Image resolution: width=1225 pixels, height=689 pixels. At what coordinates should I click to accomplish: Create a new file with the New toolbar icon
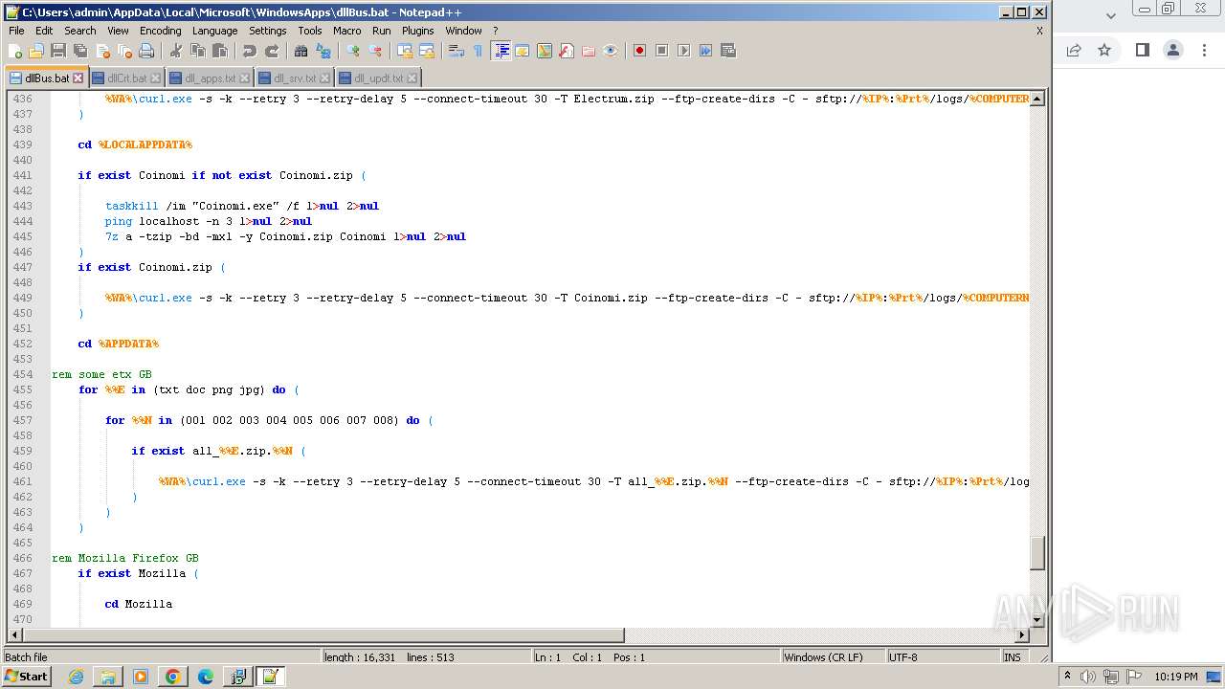[15, 51]
